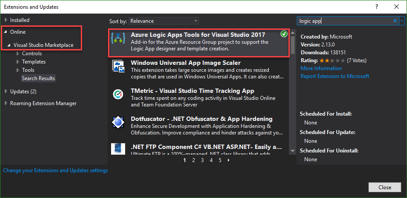Open the help question mark in title bar

[377, 7]
